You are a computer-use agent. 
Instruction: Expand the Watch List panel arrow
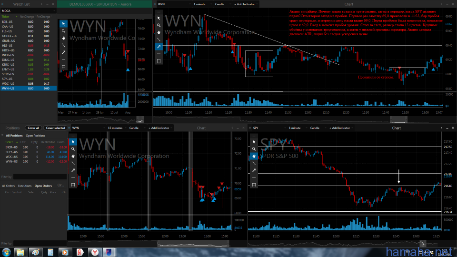click(42, 4)
